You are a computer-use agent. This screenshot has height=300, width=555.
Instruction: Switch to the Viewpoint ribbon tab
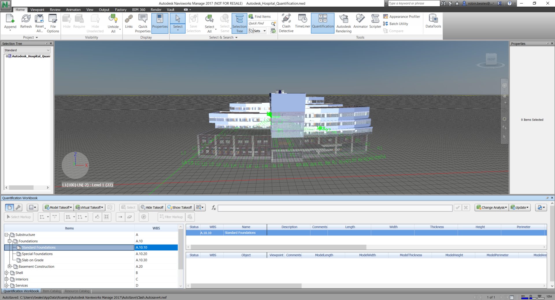pos(37,10)
